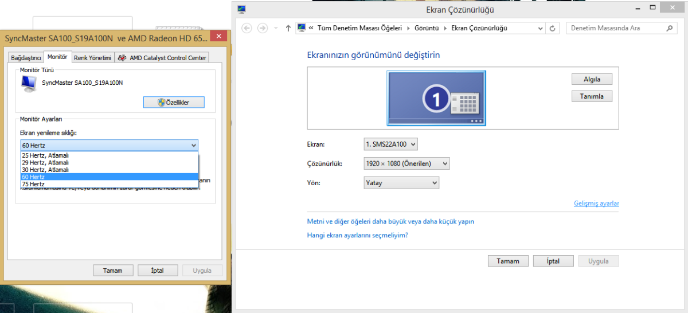Screen dimensions: 688x313
Task: Click İptal in the Ekran Çözünürlüğü window
Action: [553, 261]
